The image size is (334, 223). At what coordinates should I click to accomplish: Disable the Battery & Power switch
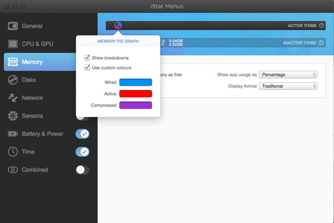coord(82,134)
